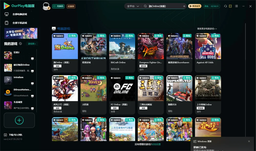Expand 搜索更多电脑游戏 results
256x151 pixels.
point(207,29)
